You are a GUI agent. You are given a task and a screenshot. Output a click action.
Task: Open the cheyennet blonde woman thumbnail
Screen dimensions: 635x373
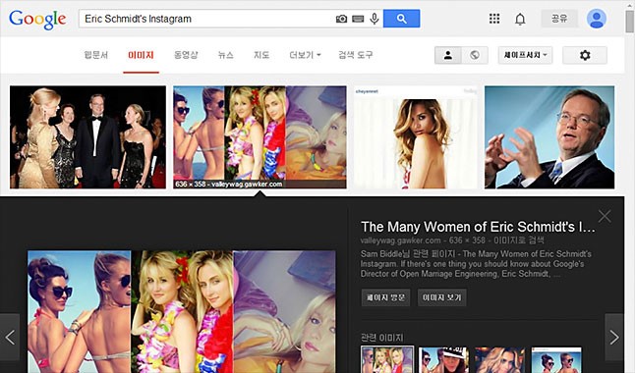click(416, 137)
